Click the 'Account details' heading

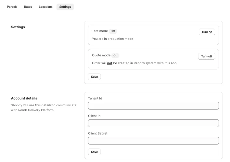(24, 98)
